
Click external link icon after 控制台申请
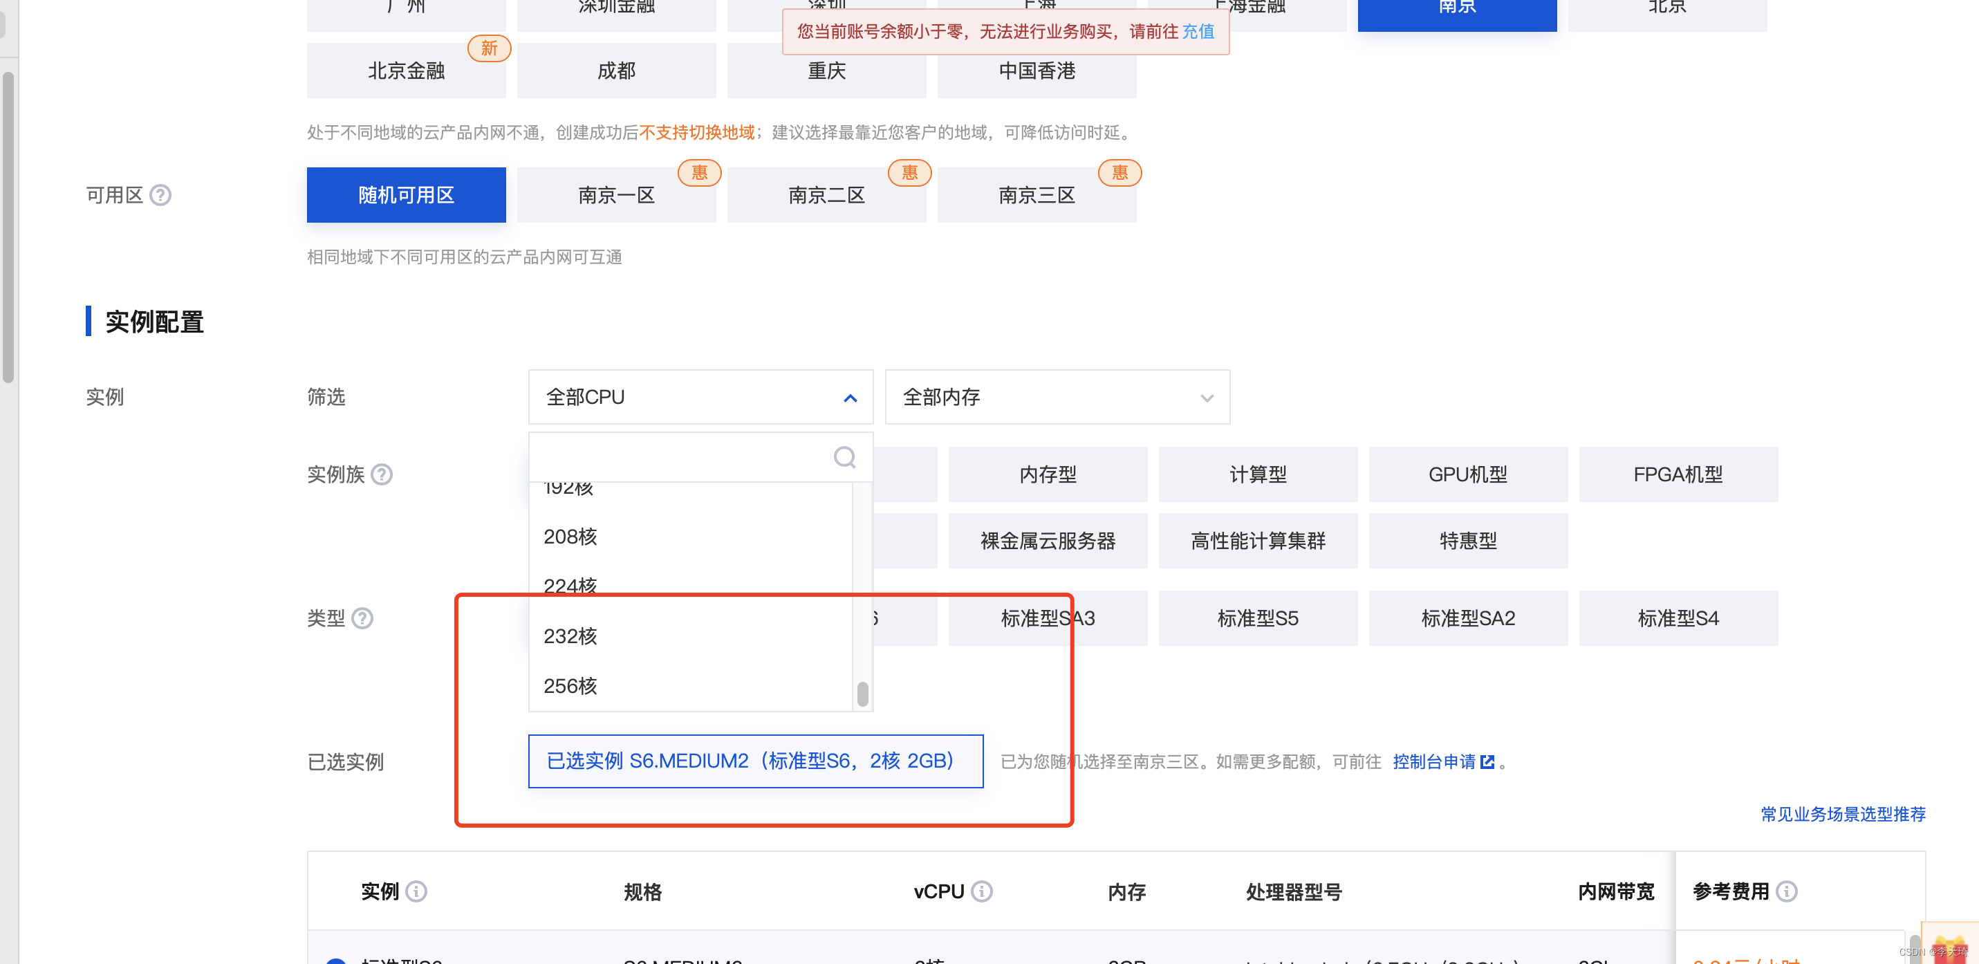pyautogui.click(x=1487, y=762)
